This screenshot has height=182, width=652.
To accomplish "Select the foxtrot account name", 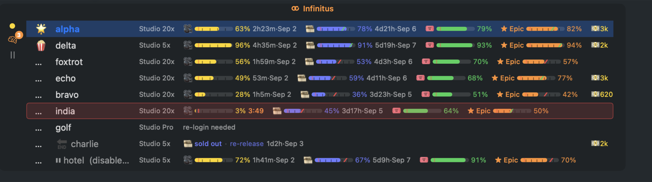I will 69,62.
